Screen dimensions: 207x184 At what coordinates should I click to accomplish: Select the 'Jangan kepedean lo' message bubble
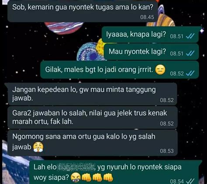click(92, 94)
